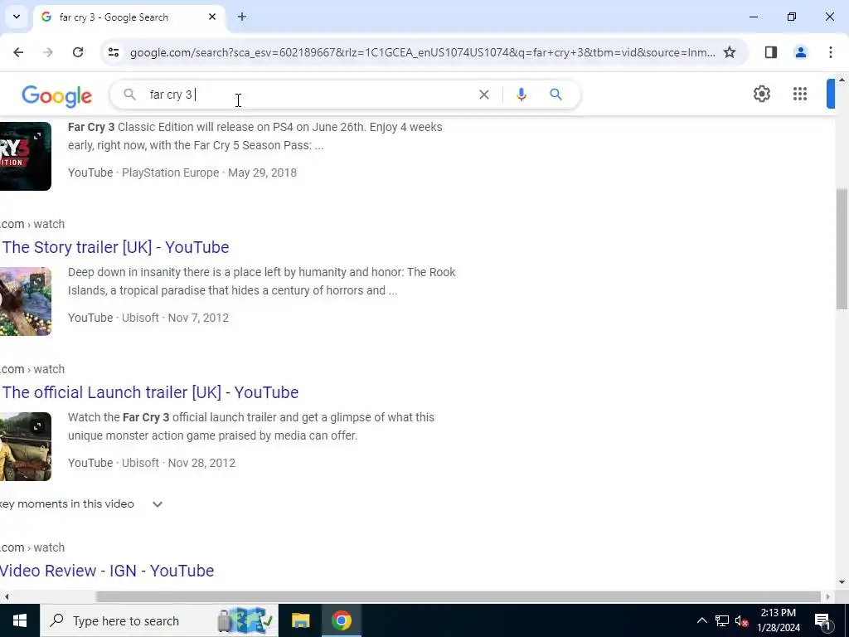Open the Google apps grid
This screenshot has height=637, width=849.
tap(800, 94)
